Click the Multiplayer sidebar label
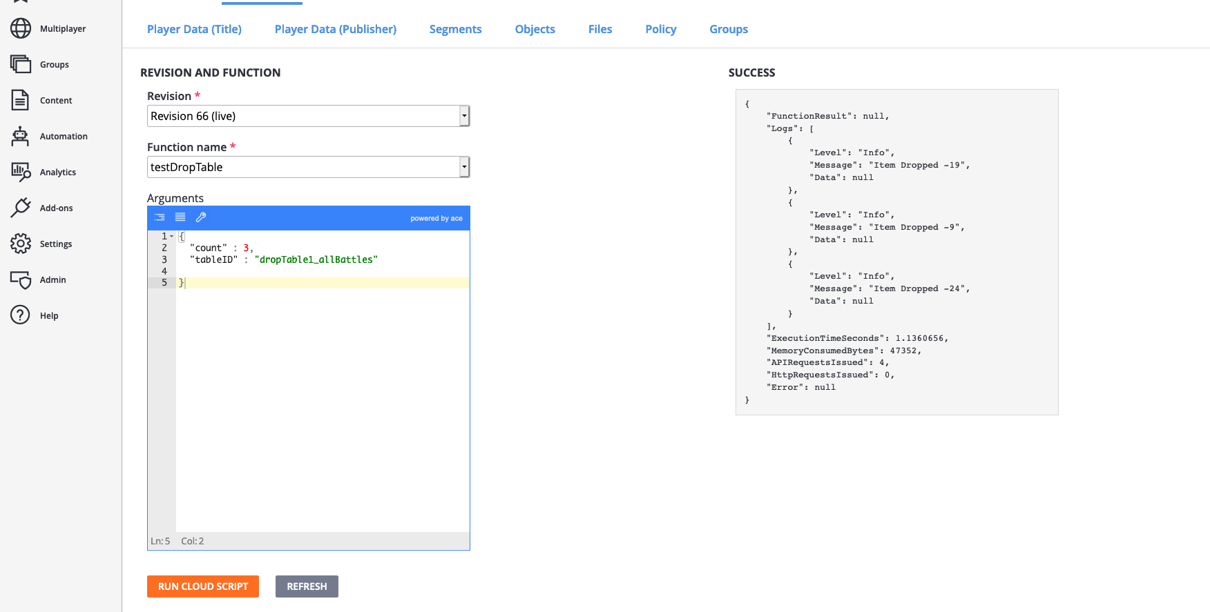This screenshot has width=1210, height=612. pos(63,28)
